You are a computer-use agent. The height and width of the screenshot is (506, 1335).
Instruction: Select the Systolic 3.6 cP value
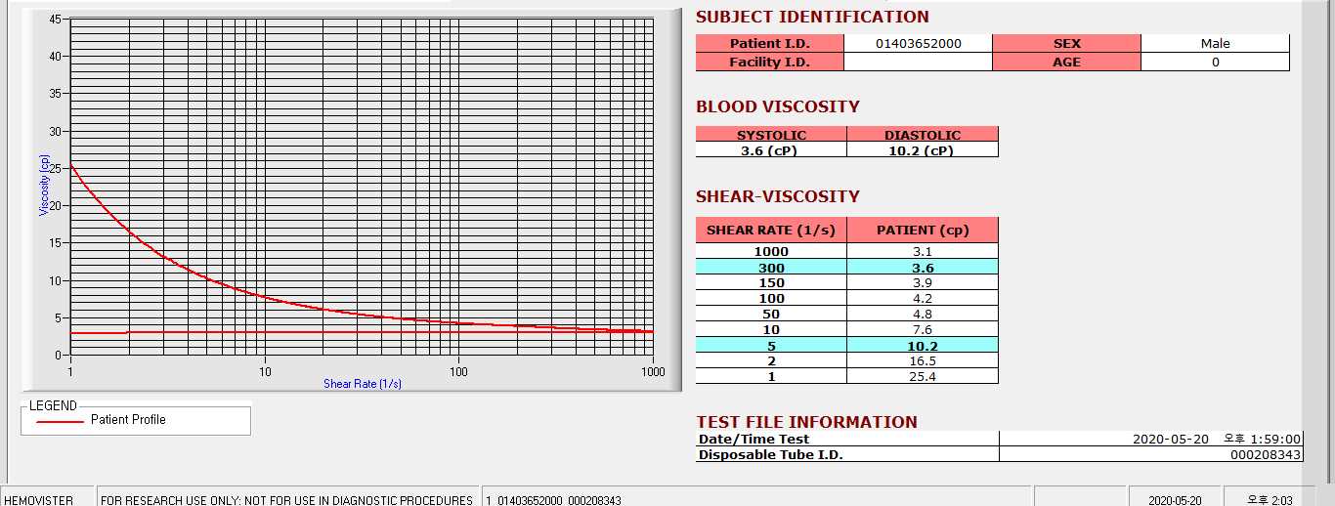[x=771, y=150]
